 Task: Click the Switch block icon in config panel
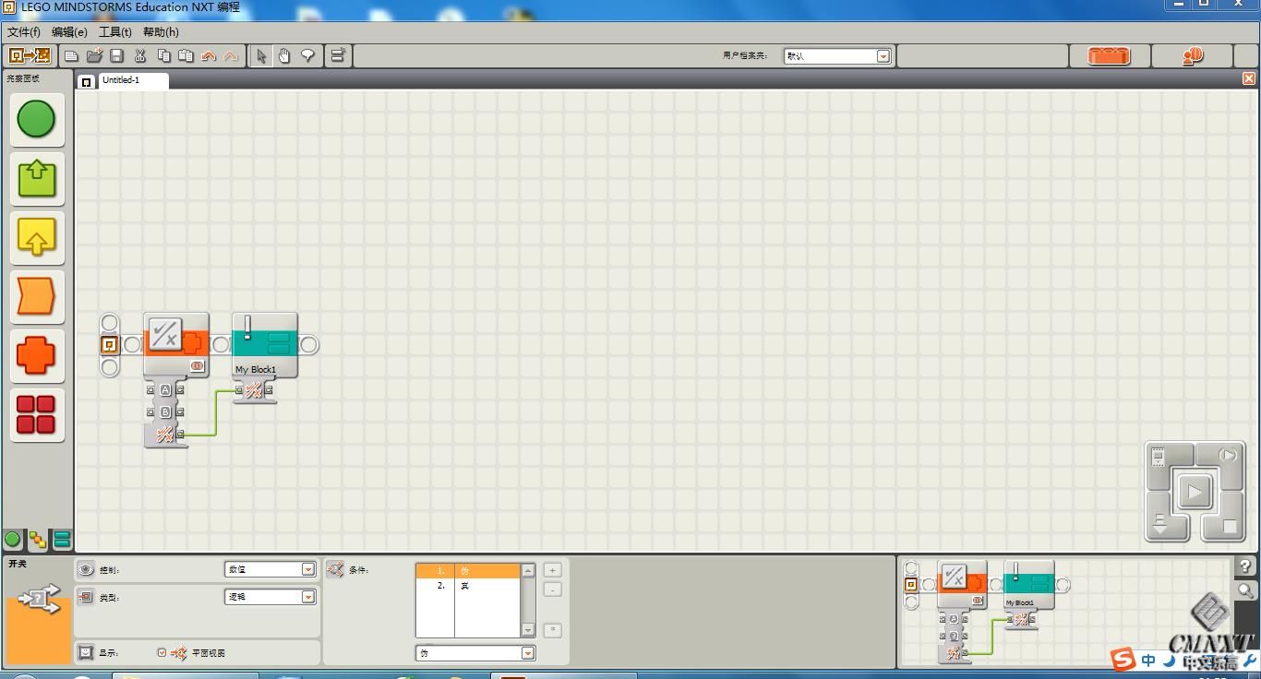38,601
